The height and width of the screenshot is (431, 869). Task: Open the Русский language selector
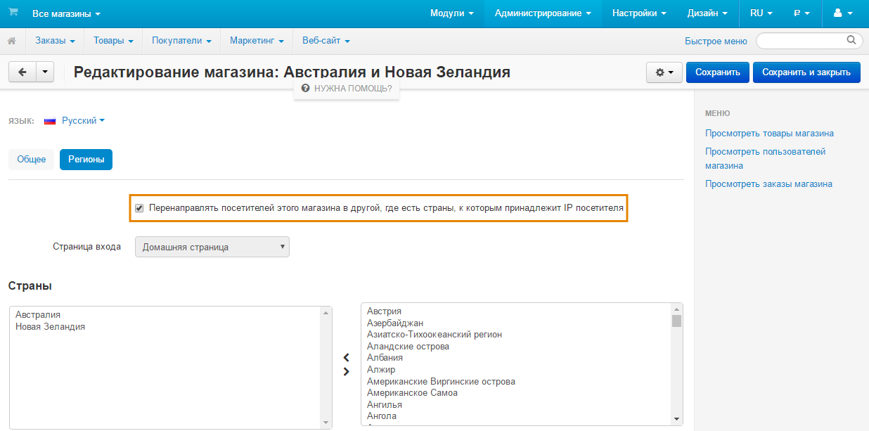pos(83,121)
